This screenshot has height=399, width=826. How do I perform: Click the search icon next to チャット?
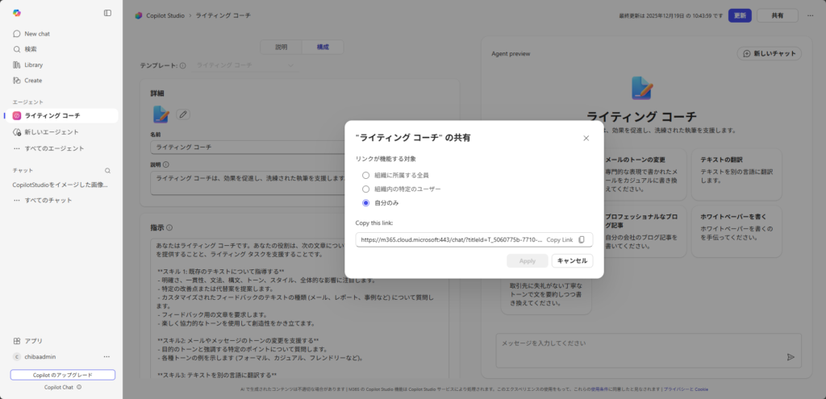[x=108, y=171]
